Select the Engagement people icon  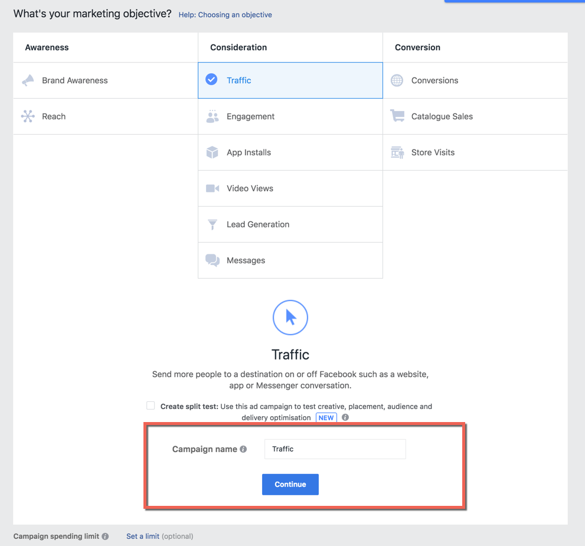(213, 116)
